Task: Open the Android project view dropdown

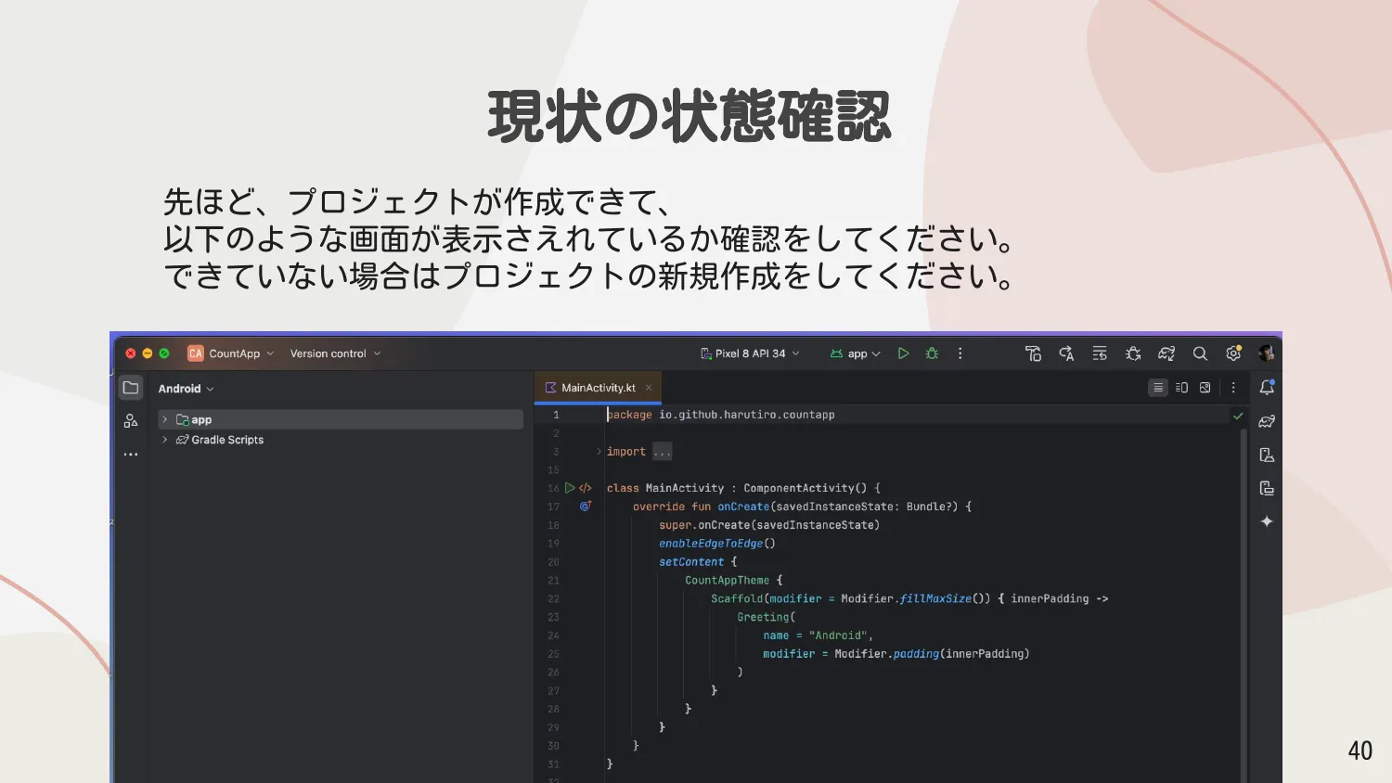Action: click(186, 389)
